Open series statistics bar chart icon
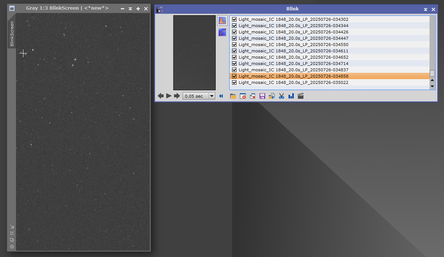444x257 pixels. (291, 96)
